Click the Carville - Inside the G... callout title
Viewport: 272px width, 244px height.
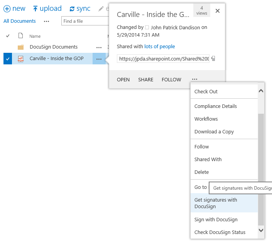(153, 15)
